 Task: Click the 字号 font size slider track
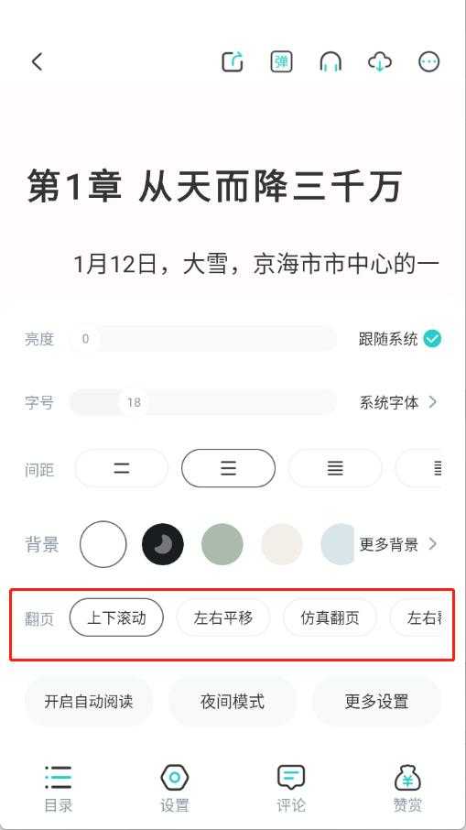tap(203, 403)
